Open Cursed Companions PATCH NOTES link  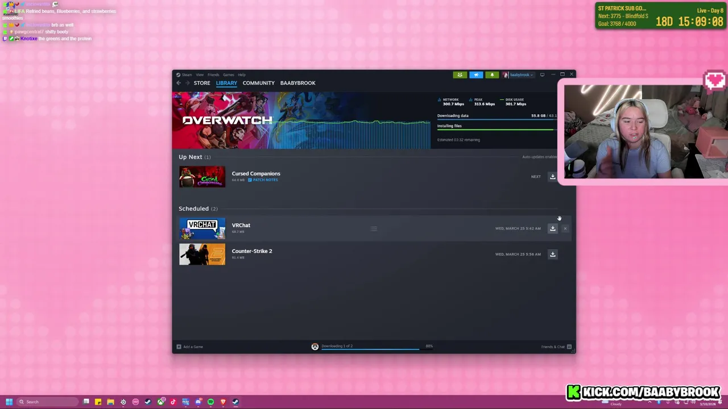click(263, 180)
